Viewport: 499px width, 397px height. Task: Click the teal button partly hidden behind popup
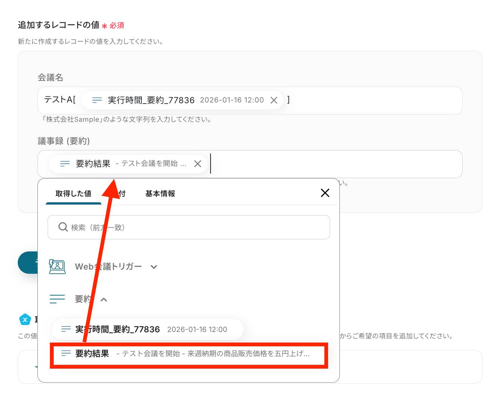pos(28,262)
